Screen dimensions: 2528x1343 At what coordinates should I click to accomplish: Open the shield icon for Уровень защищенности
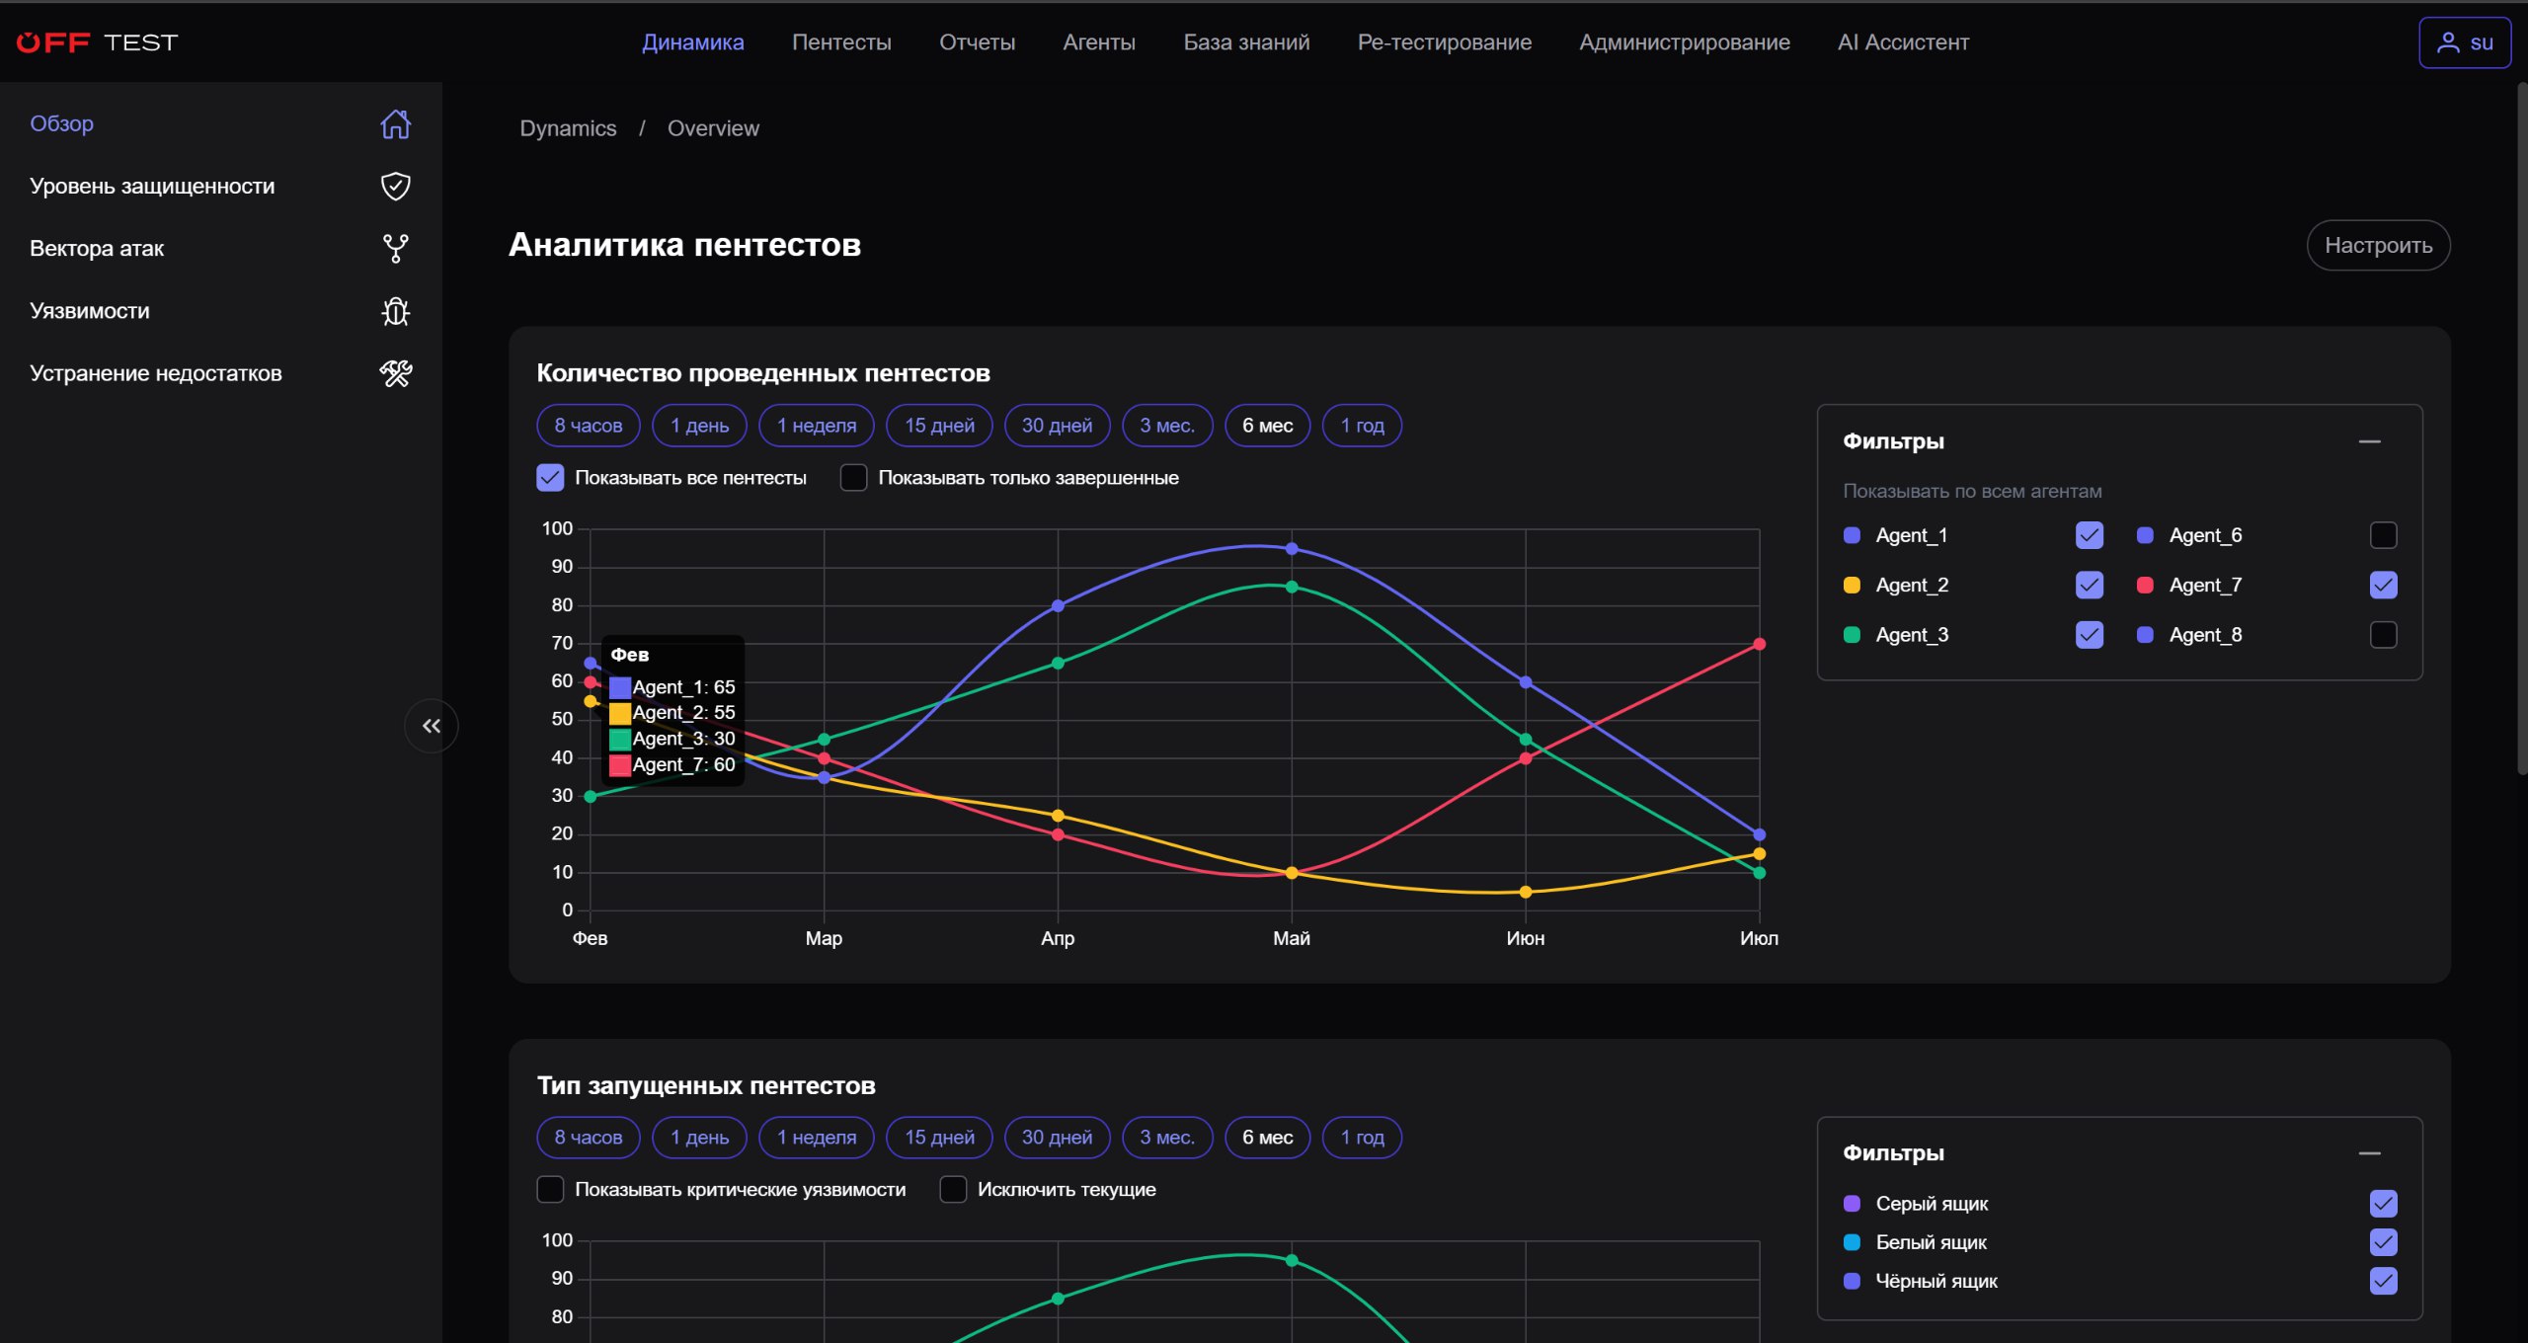[x=396, y=186]
